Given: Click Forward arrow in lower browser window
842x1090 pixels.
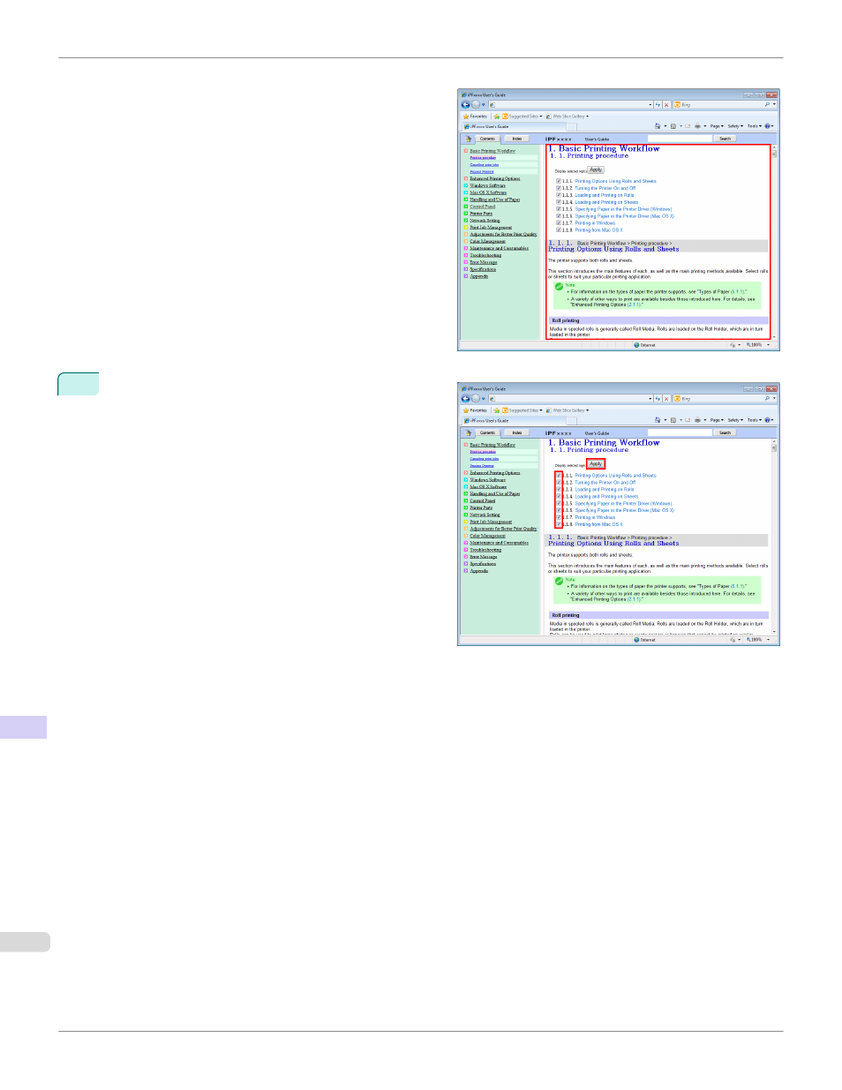Looking at the screenshot, I should (475, 398).
